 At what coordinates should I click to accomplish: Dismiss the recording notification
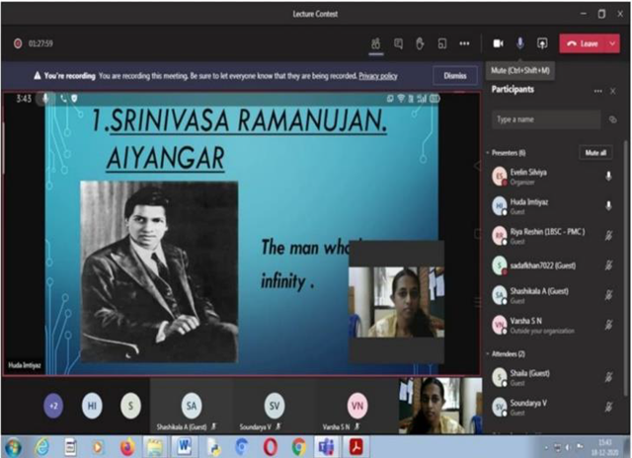pyautogui.click(x=455, y=76)
